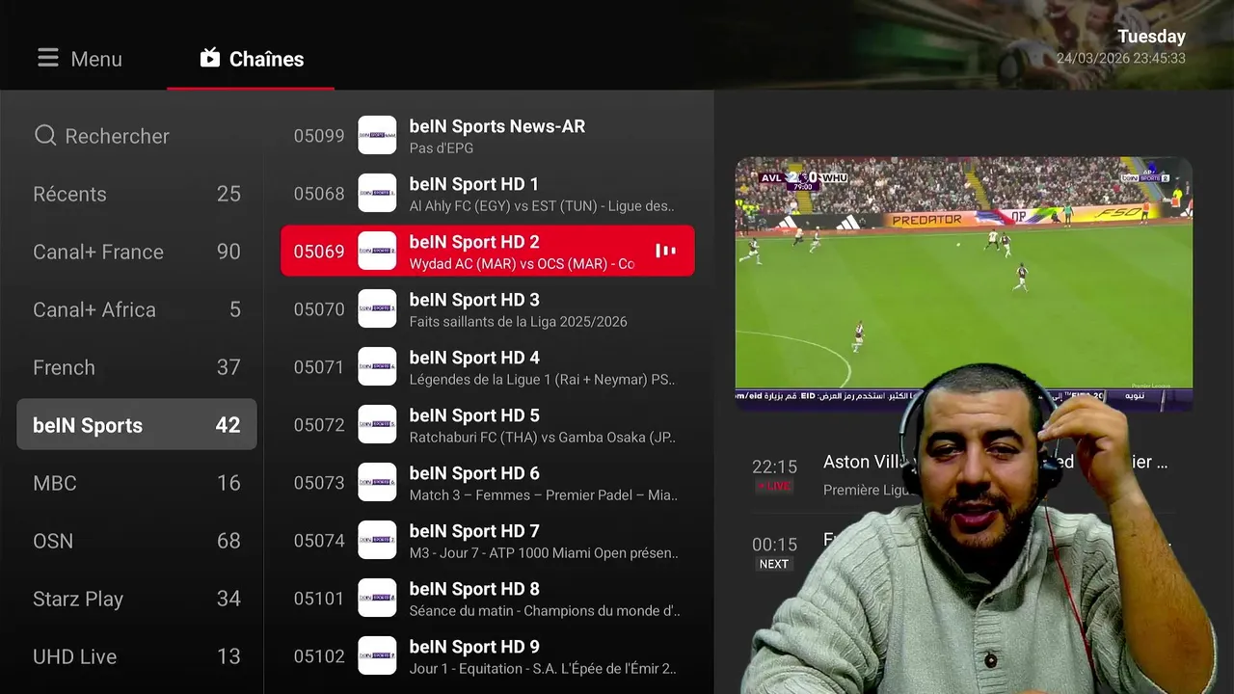Click channel number 05071
Viewport: 1234px width, 694px height.
coord(319,367)
